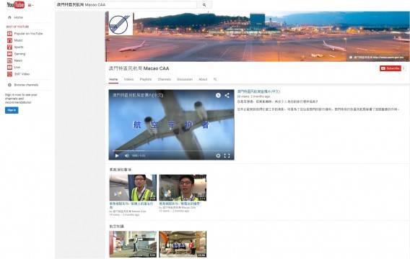410x259 pixels.
Task: Click the Macao CAA search input field
Action: pyautogui.click(x=126, y=5)
